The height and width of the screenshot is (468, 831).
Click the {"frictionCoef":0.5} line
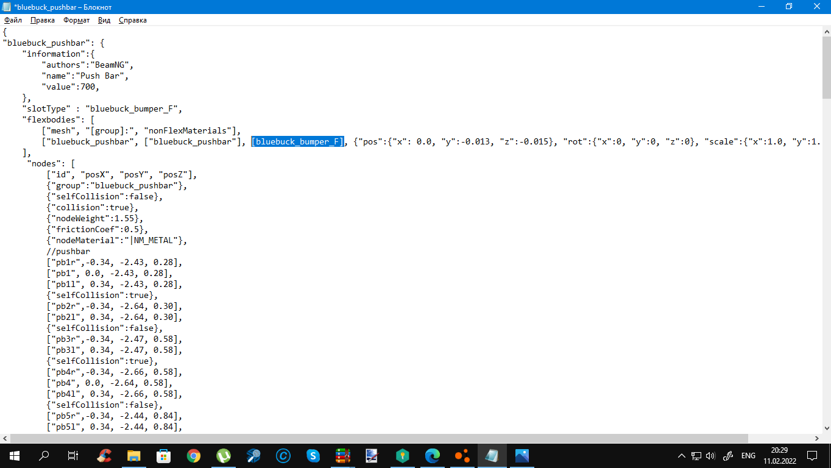click(97, 229)
